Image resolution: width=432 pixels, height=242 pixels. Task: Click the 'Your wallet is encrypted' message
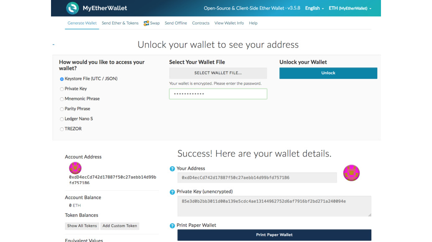[x=215, y=83]
